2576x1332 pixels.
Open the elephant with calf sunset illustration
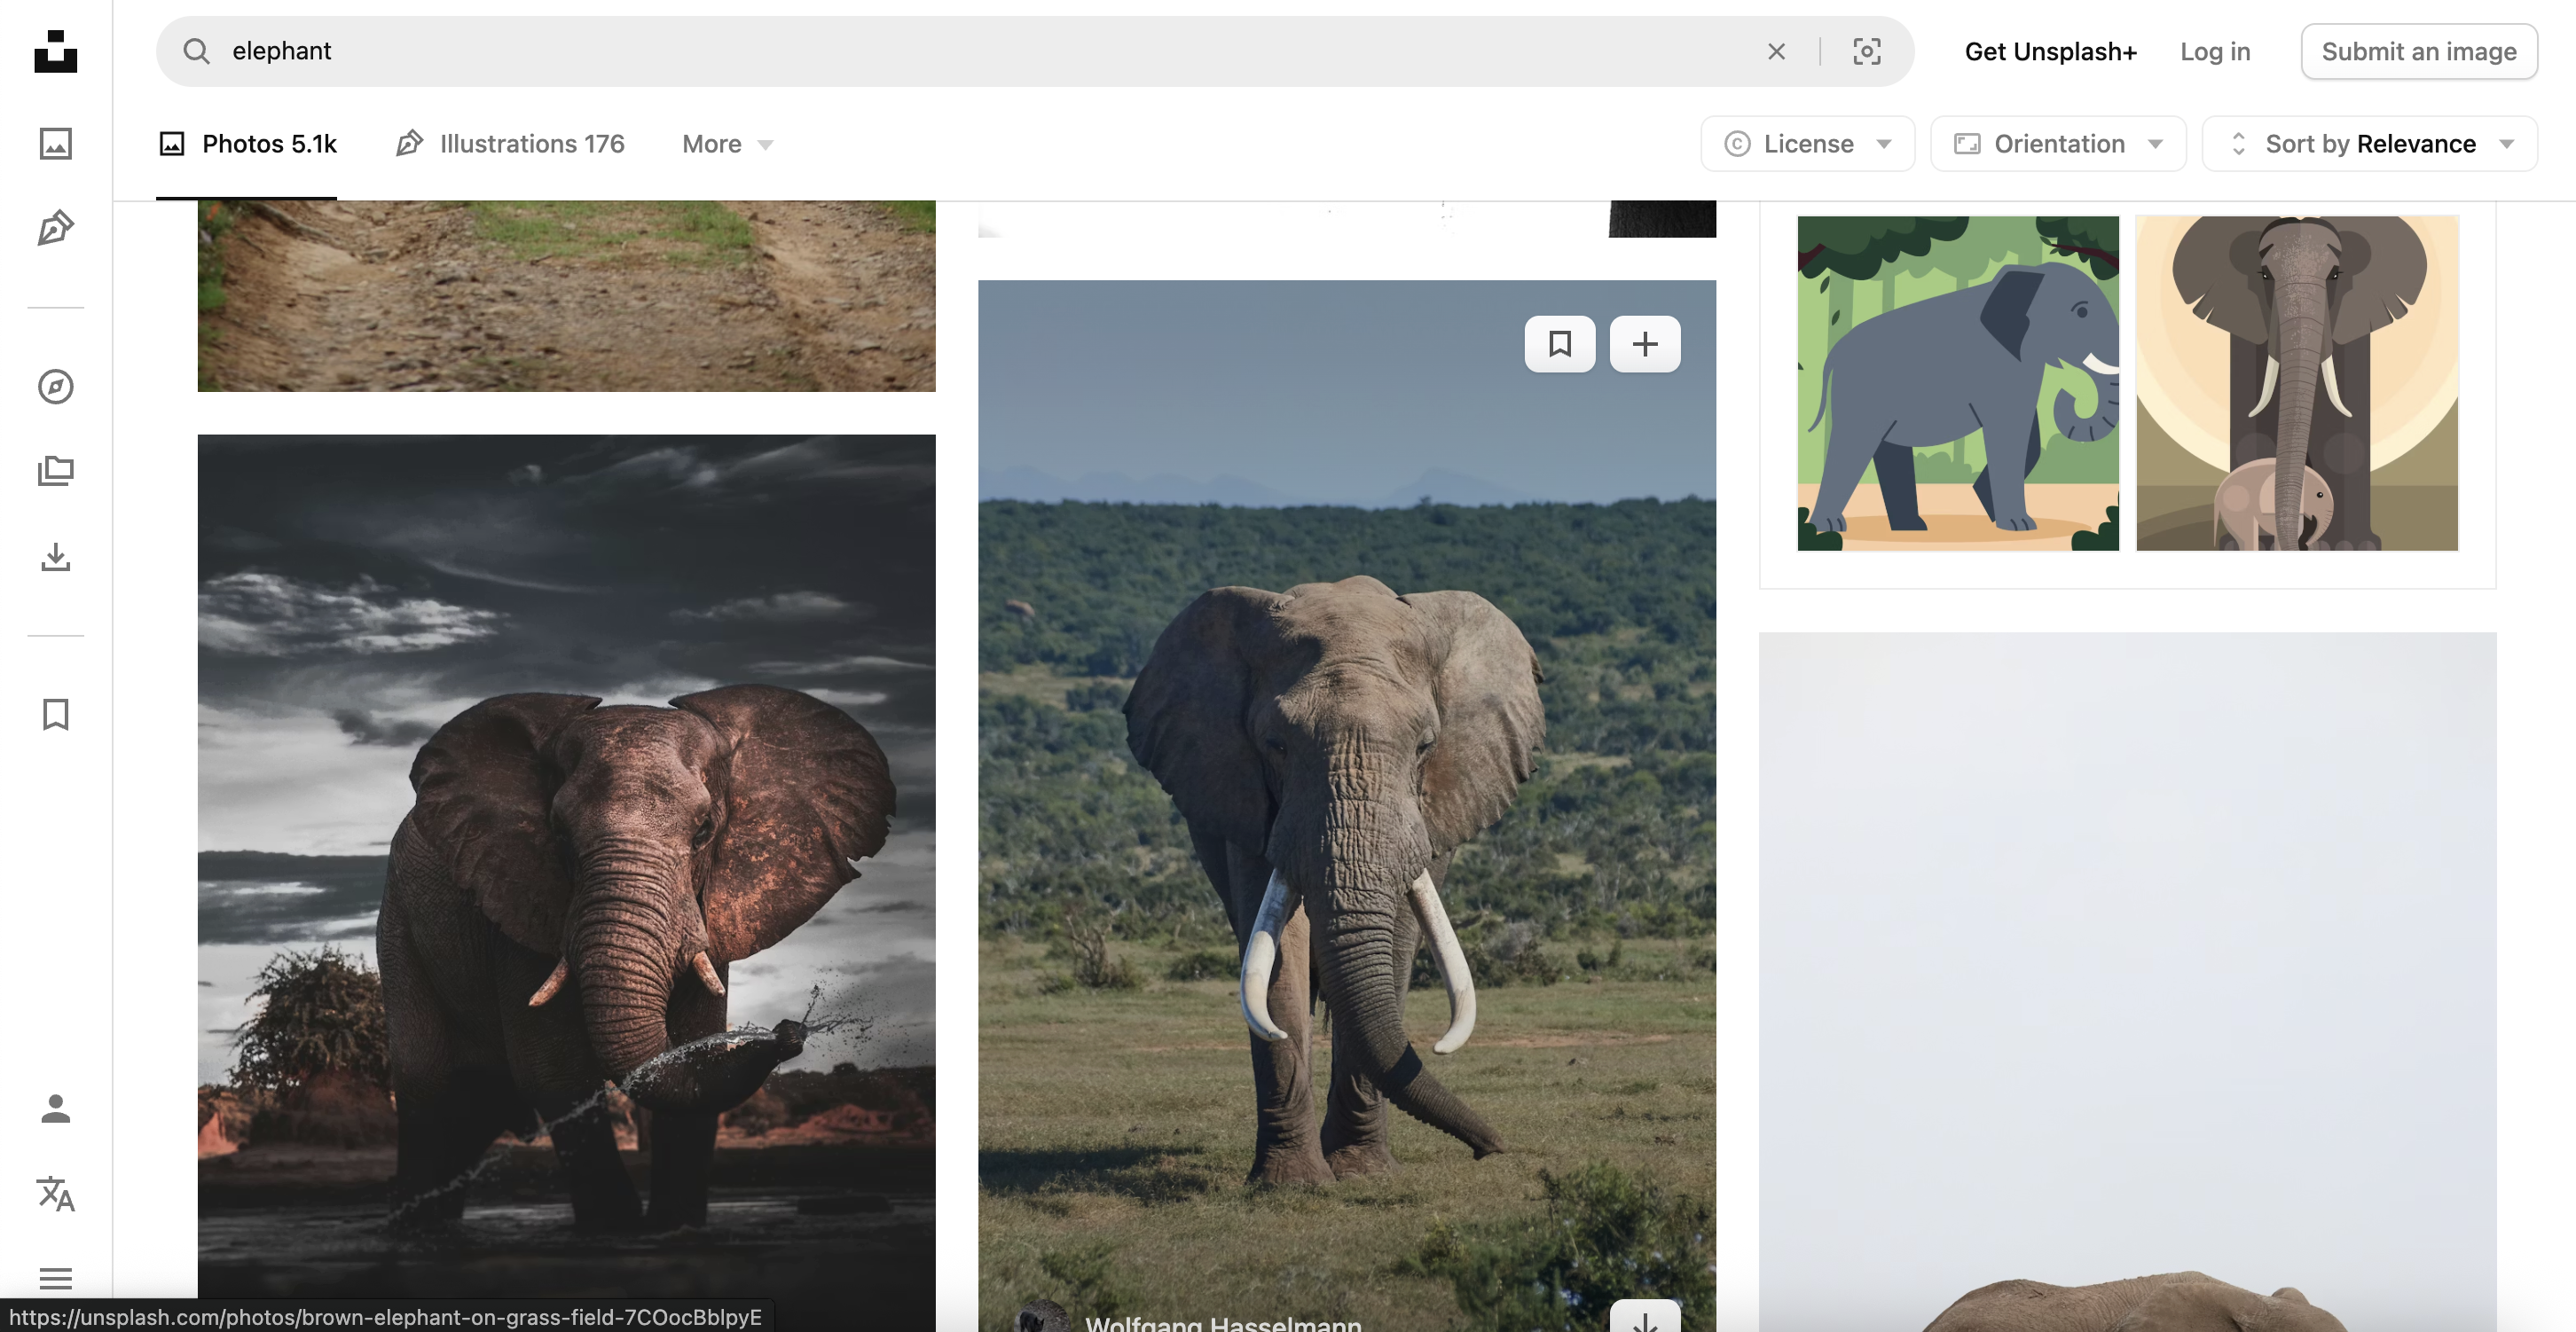pyautogui.click(x=2297, y=383)
